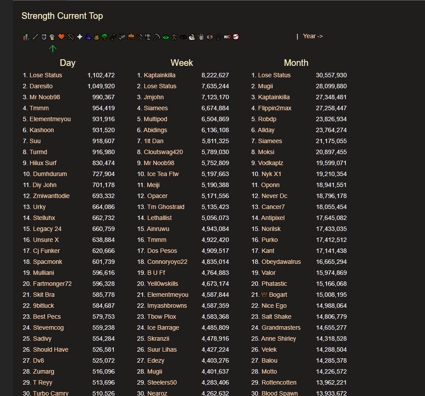Select the Magic wizard hat icon

click(x=88, y=37)
